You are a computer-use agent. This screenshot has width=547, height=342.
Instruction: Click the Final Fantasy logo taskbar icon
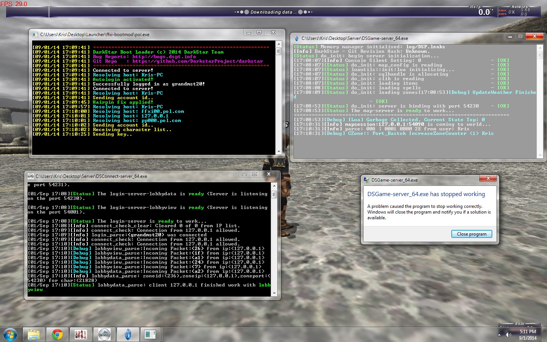point(104,334)
